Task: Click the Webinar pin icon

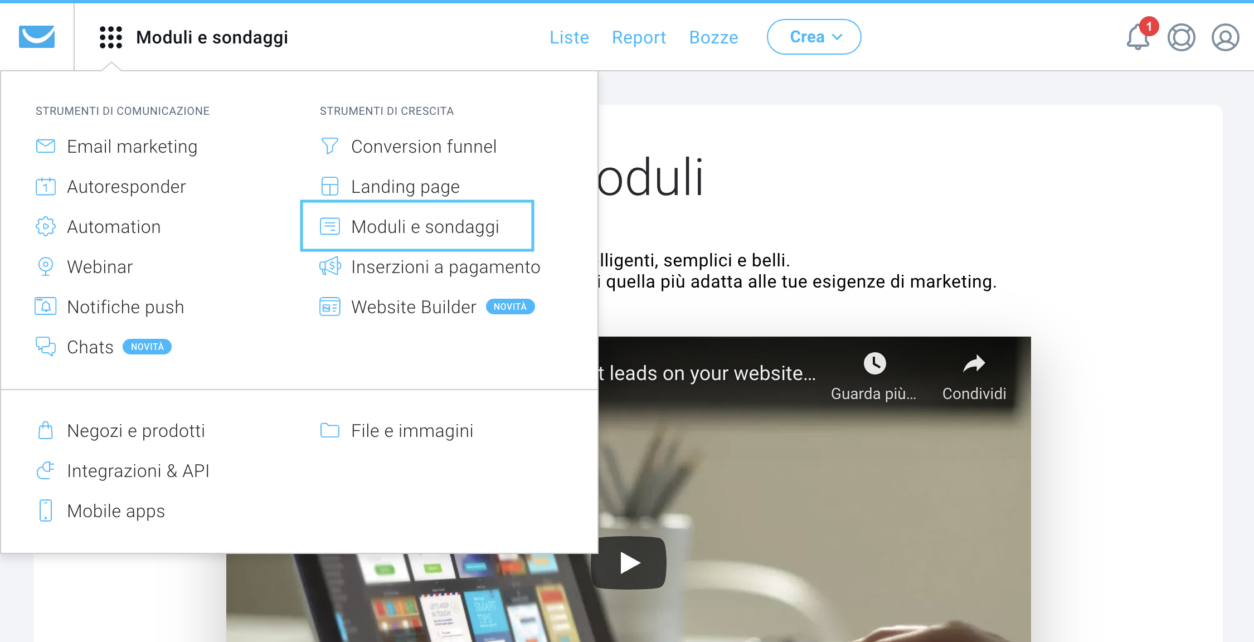Action: 46,266
